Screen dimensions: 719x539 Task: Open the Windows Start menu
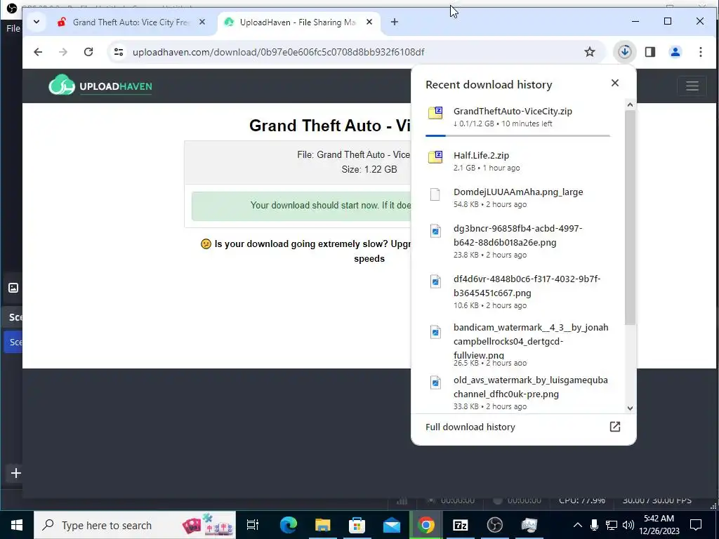click(17, 525)
